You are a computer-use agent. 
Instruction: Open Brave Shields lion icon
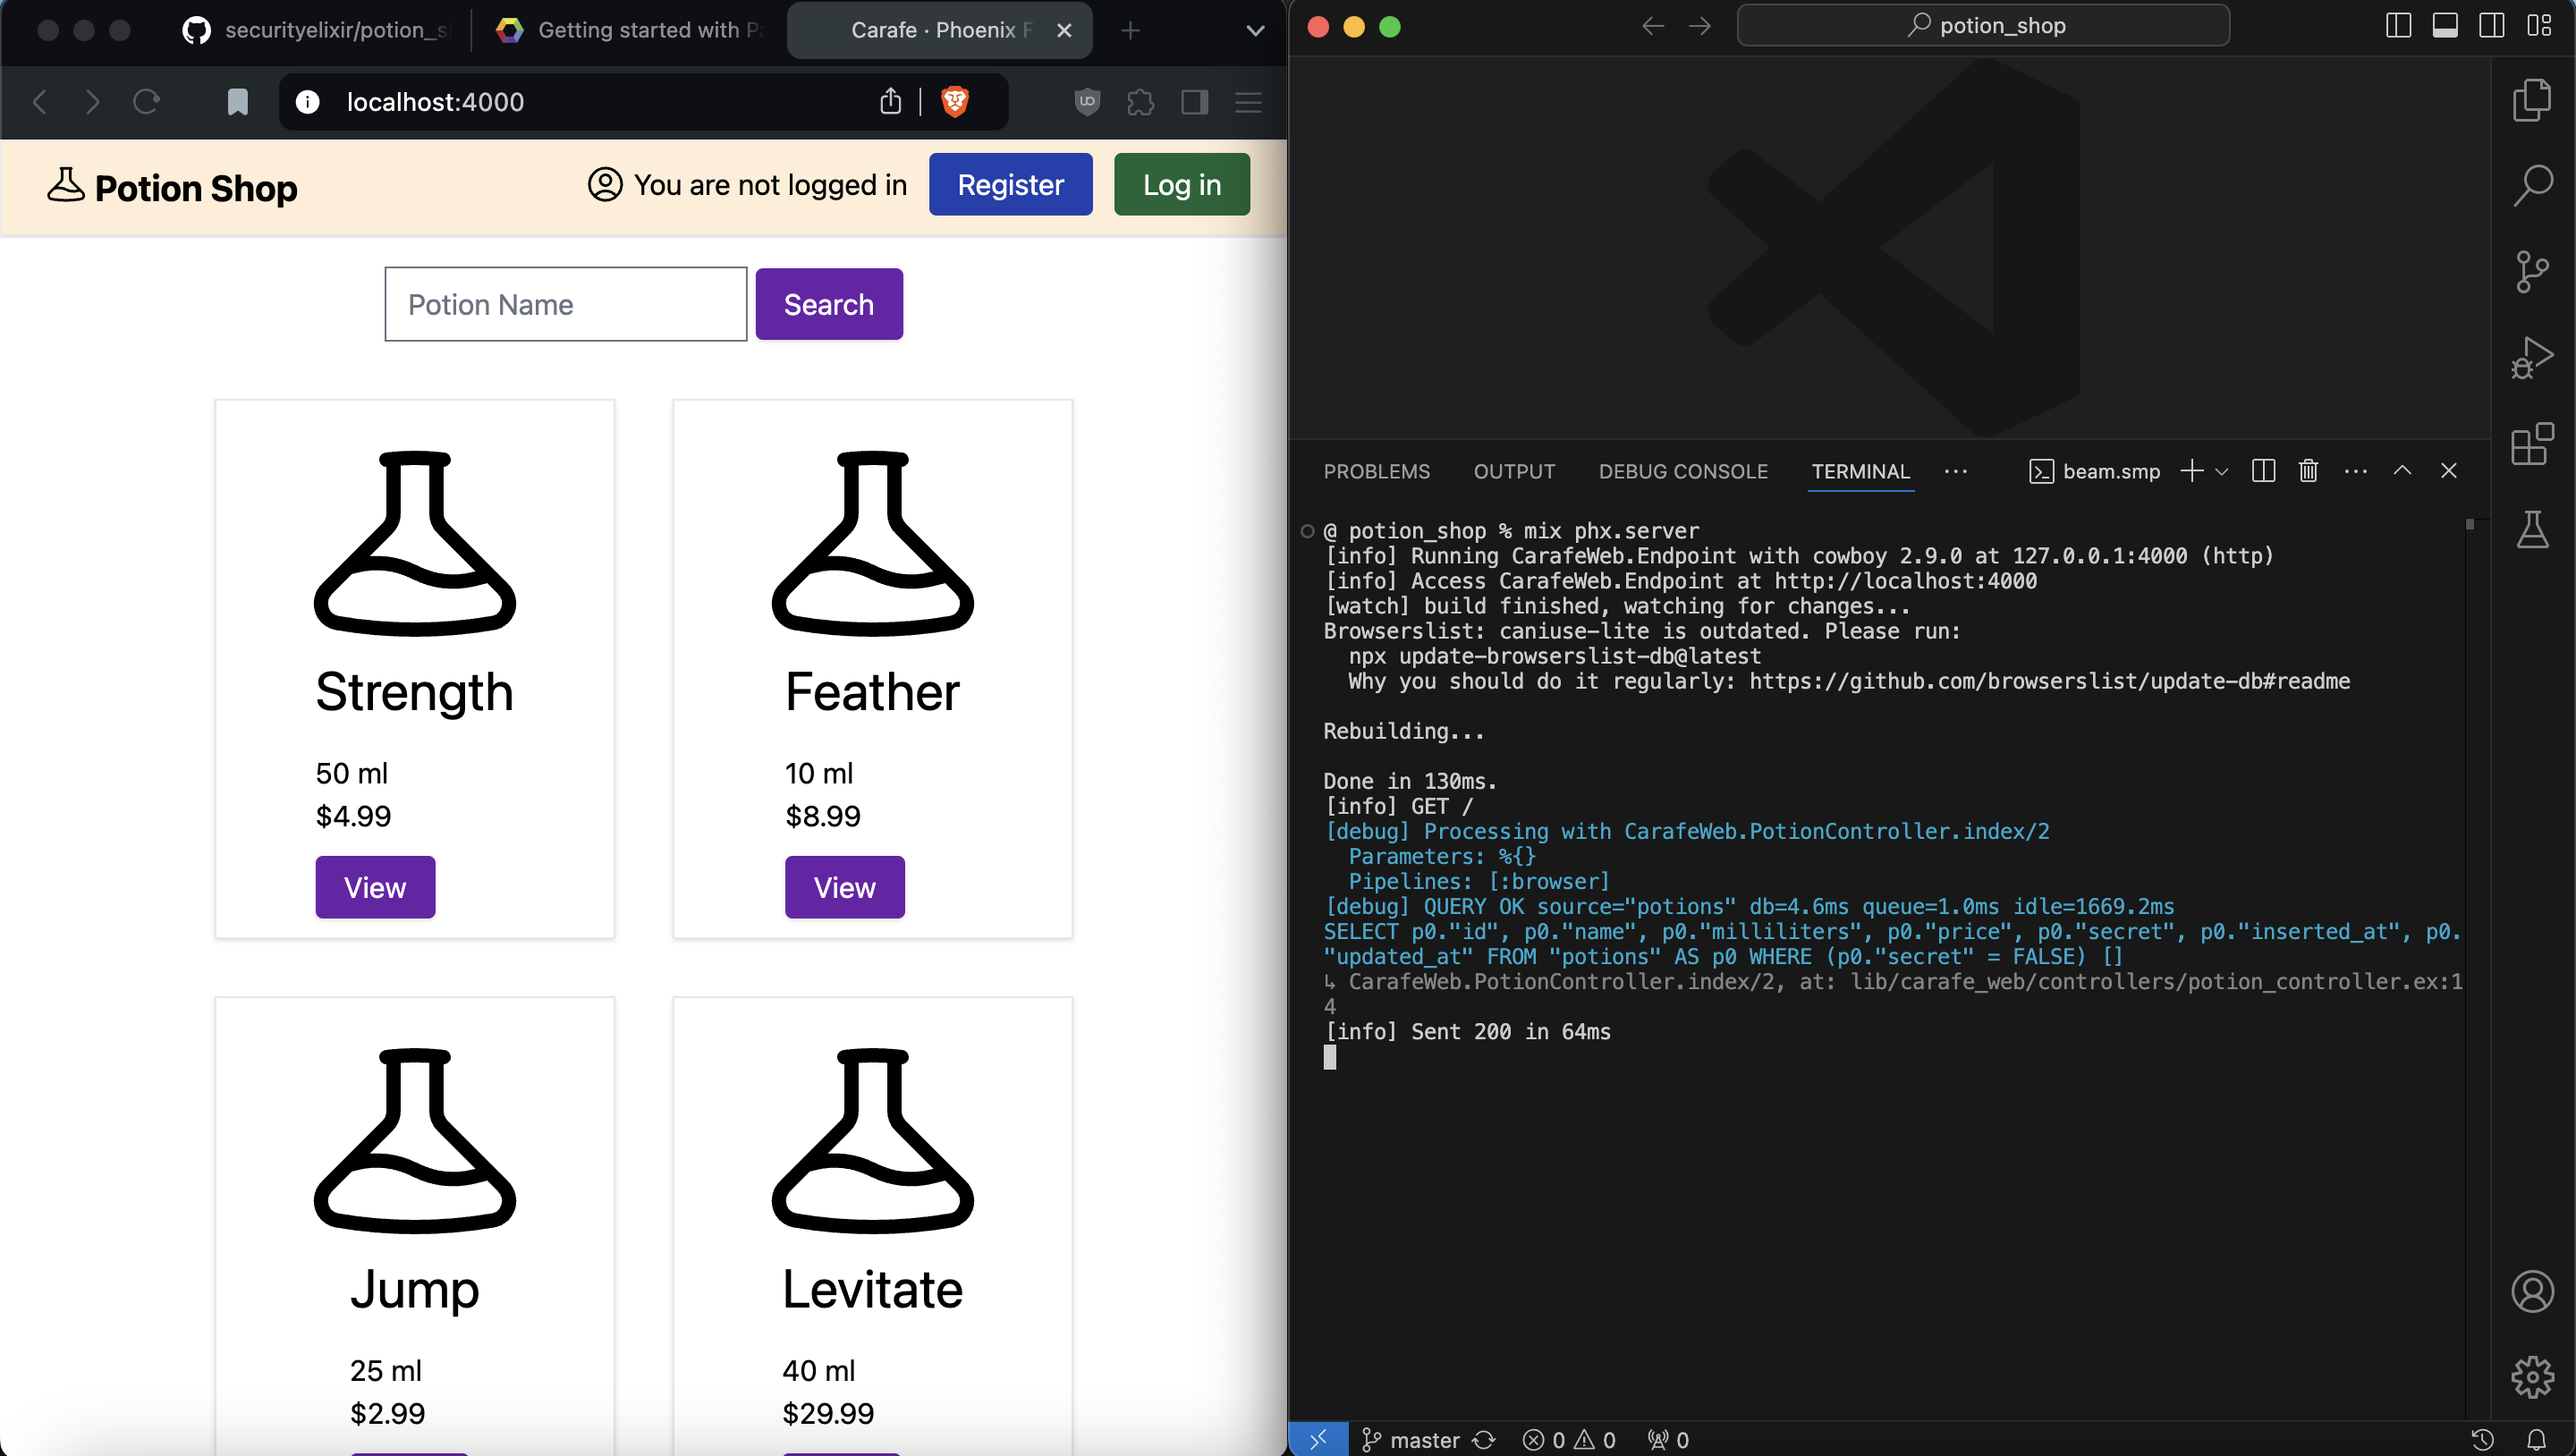pos(955,102)
